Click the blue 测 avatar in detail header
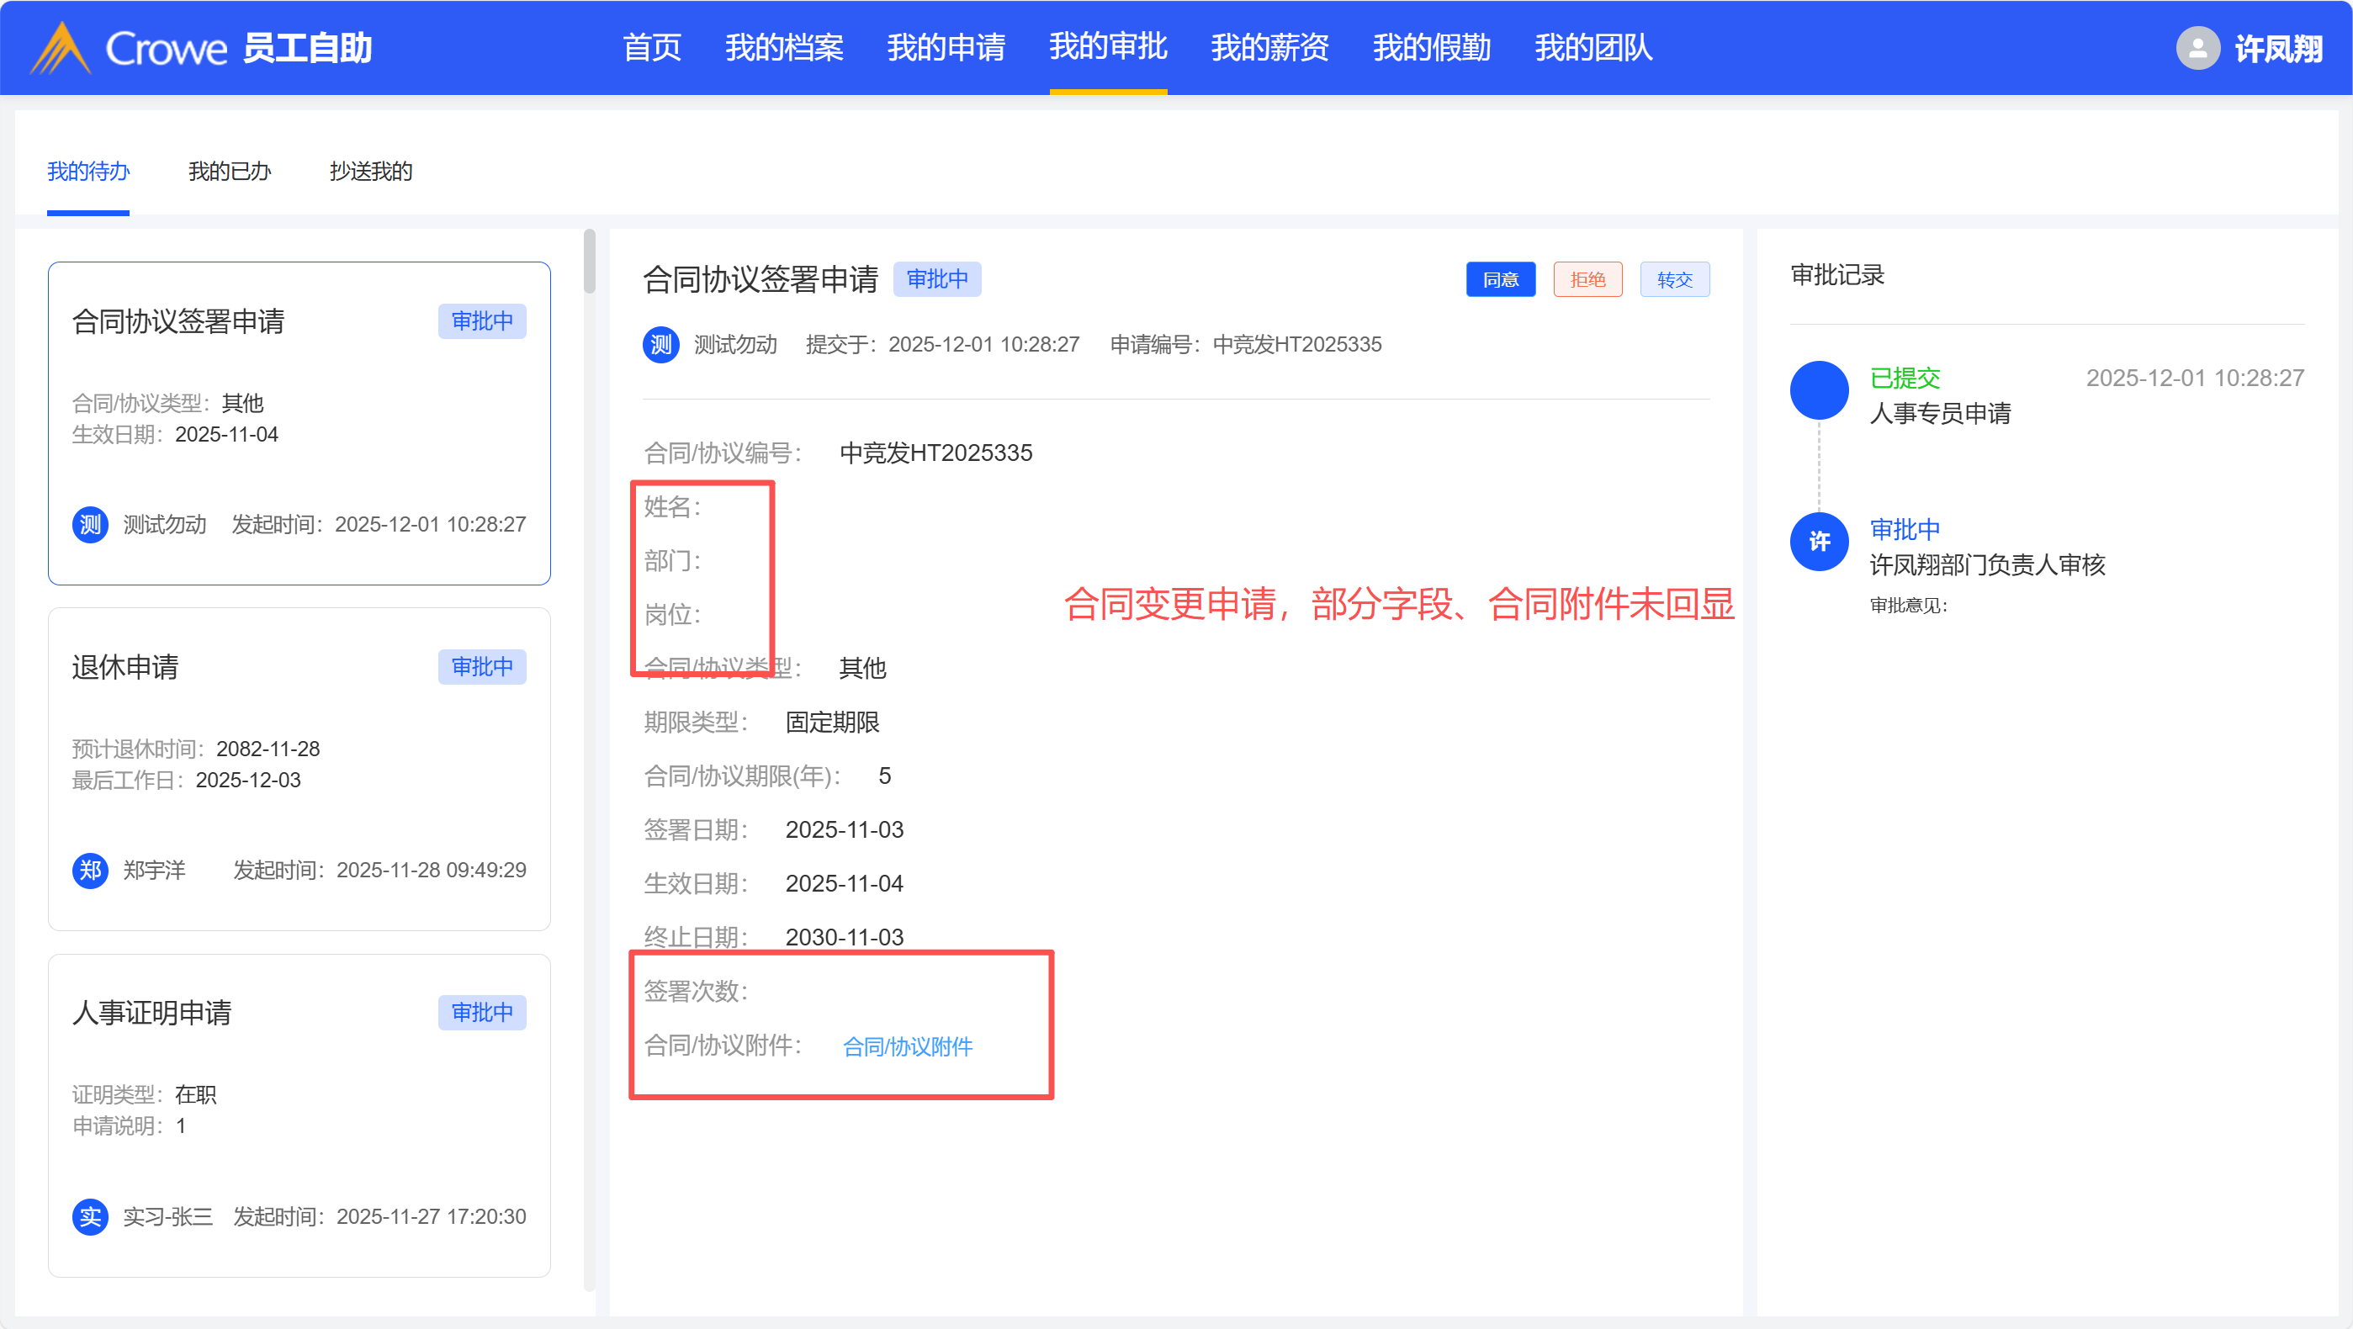Screen dimensions: 2353x1329 [660, 344]
